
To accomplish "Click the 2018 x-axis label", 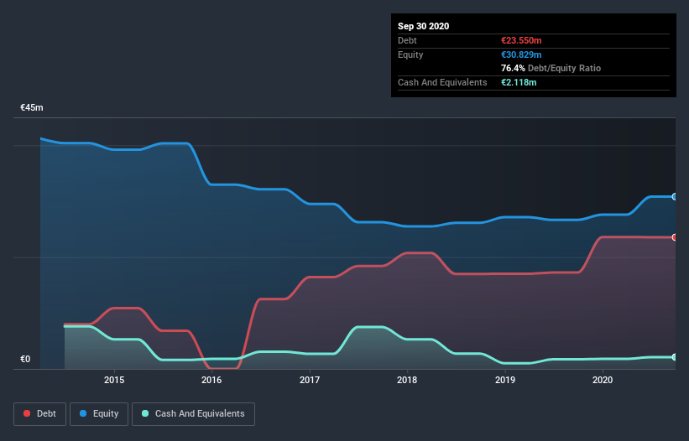I will click(x=407, y=380).
